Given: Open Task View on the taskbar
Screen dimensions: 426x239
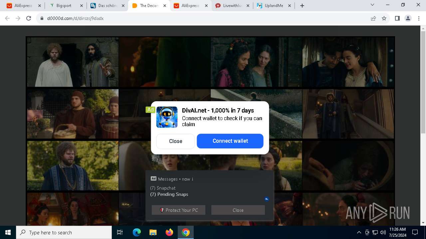Looking at the screenshot, I should [x=120, y=232].
